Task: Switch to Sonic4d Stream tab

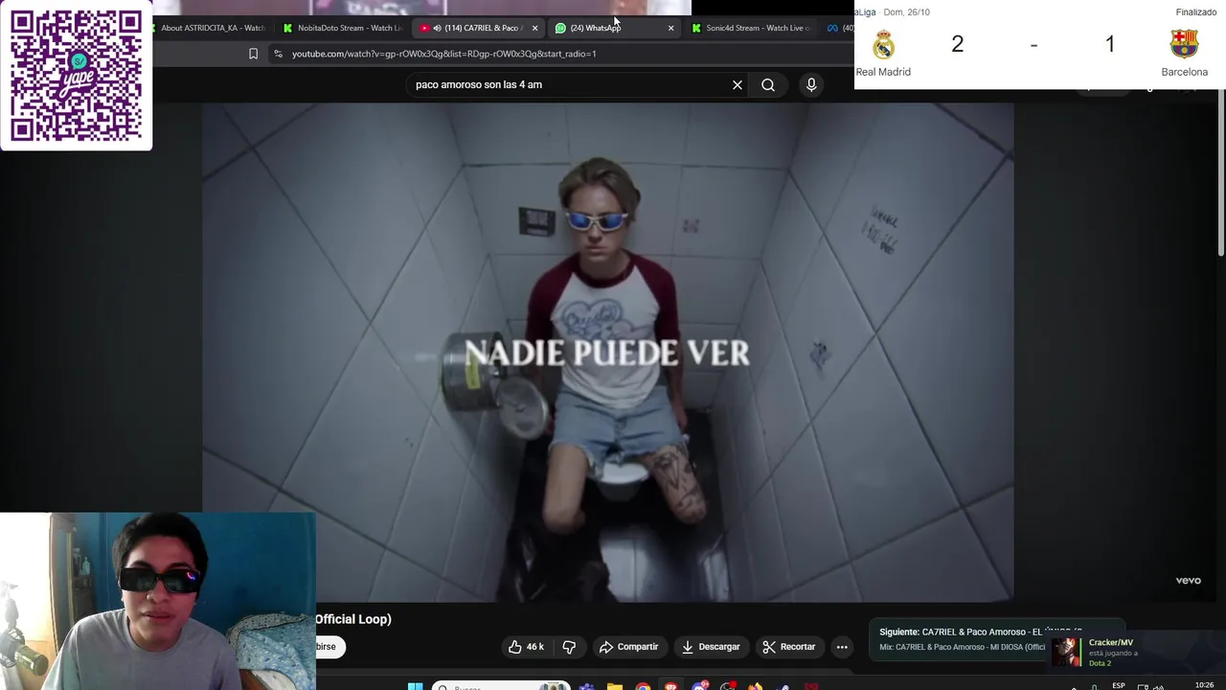Action: [752, 28]
